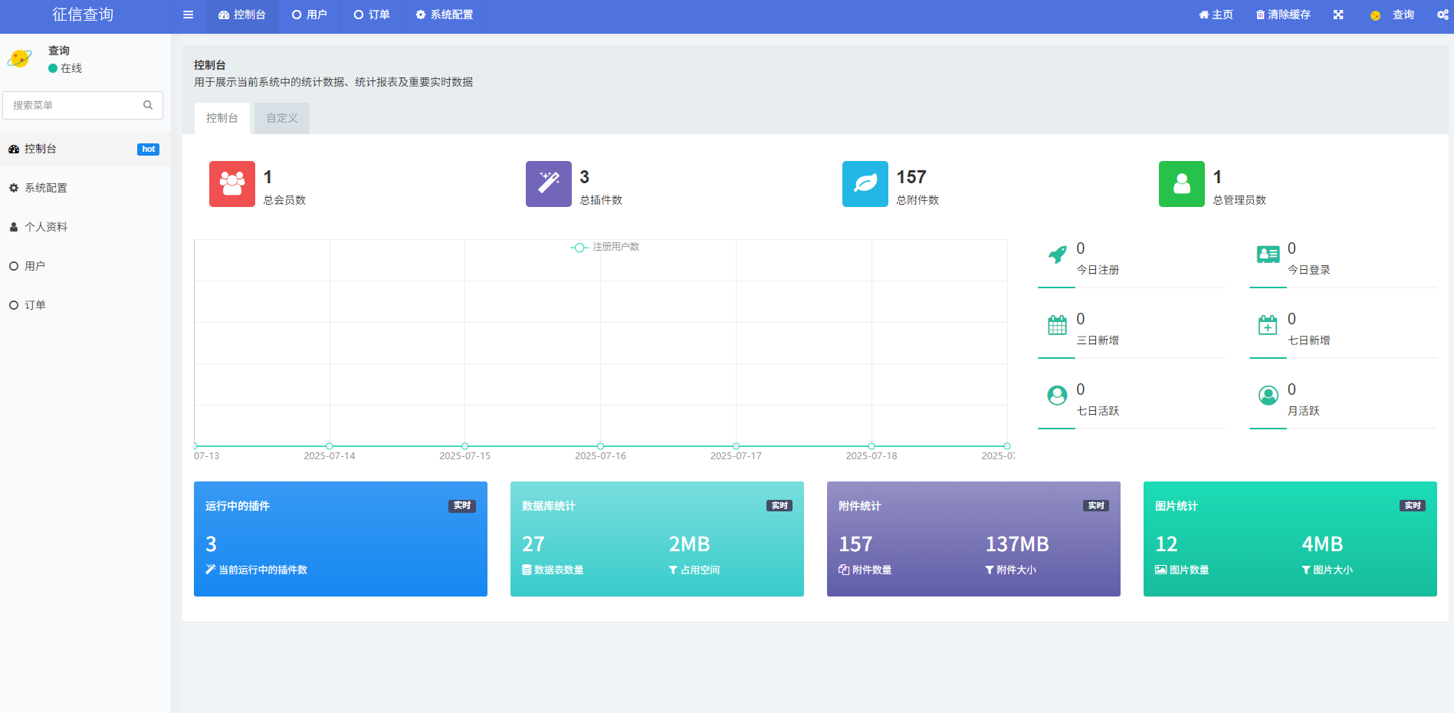Viewport: 1454px width, 713px height.
Task: Open the settings gears icon at top right
Action: click(x=1443, y=15)
